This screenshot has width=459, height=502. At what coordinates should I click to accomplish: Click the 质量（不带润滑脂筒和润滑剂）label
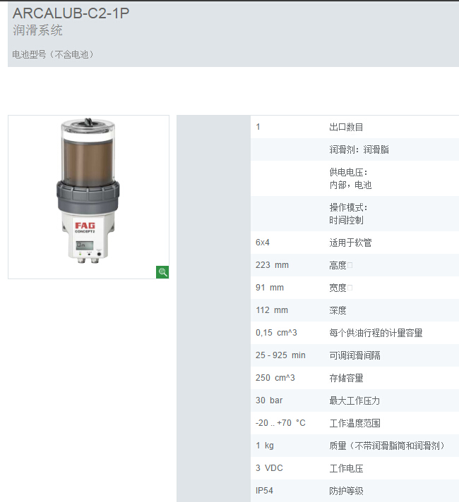click(388, 446)
